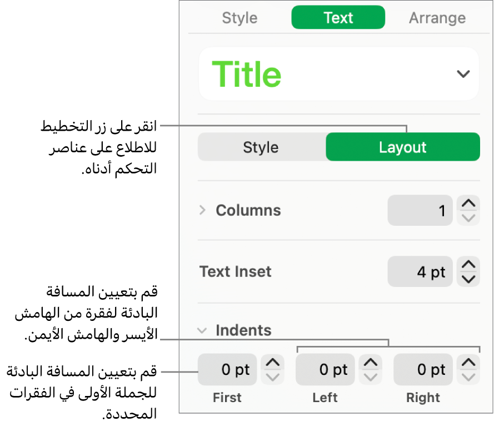Open the top Style tab
This screenshot has height=426, width=494.
pos(239,18)
